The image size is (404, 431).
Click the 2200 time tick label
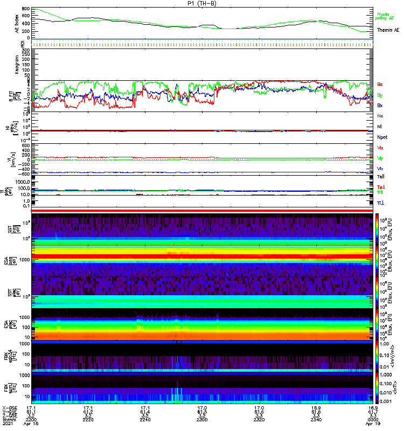pos(31,420)
